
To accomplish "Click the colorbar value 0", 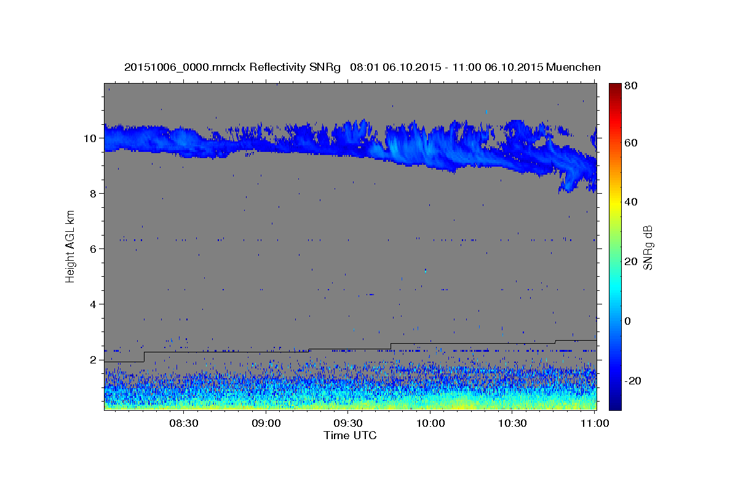I will click(x=627, y=321).
